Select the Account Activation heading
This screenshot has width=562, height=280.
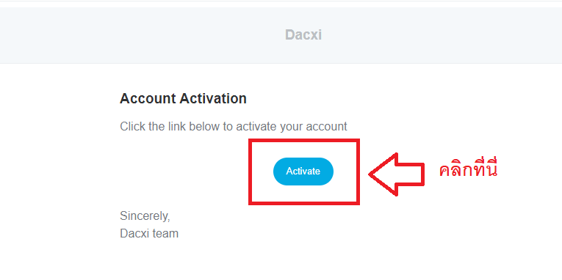pyautogui.click(x=183, y=98)
